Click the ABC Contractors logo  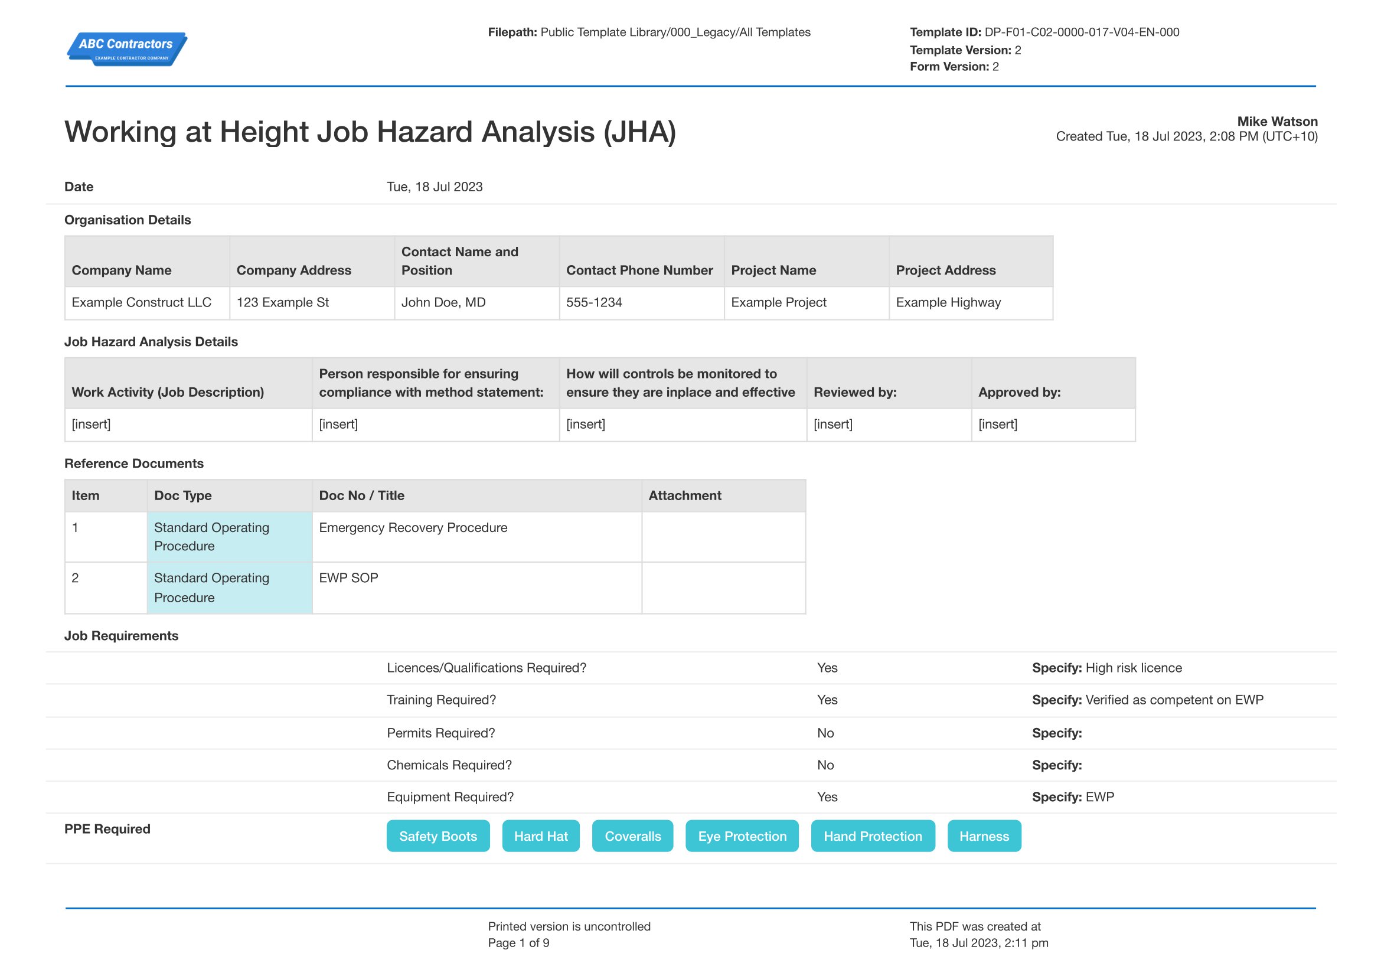click(127, 50)
